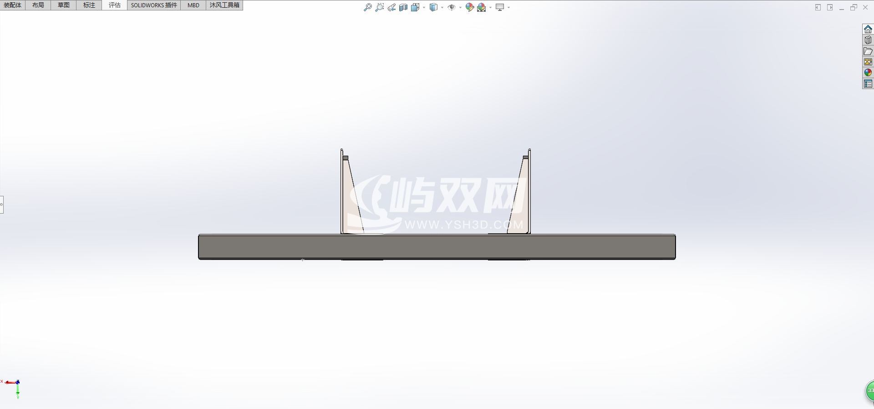The height and width of the screenshot is (409, 874).
Task: Open the View Orientation dropdown arrow
Action: pos(424,7)
